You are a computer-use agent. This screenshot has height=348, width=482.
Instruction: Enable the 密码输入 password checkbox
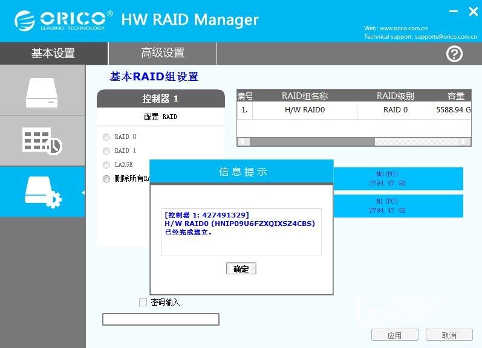click(x=143, y=303)
